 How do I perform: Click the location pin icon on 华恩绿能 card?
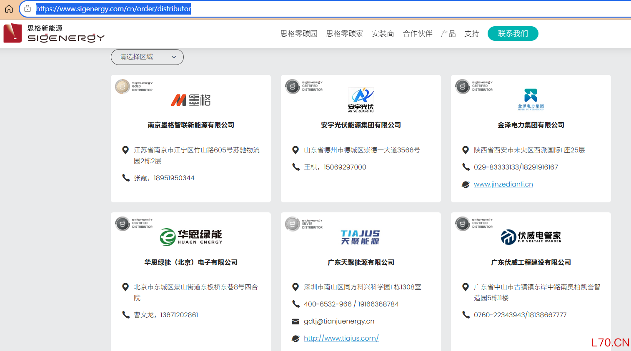point(126,287)
